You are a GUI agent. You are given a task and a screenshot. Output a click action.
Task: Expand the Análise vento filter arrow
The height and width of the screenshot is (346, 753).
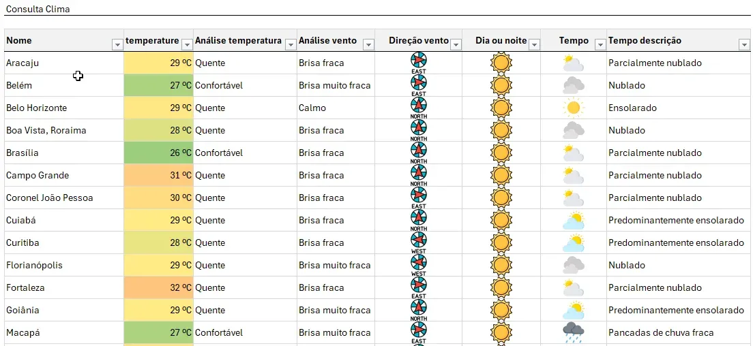click(x=368, y=44)
